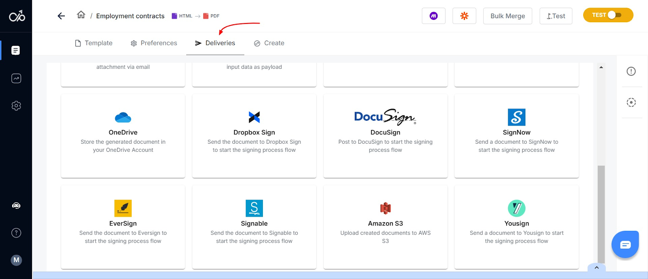Go back using the left arrow

click(61, 16)
